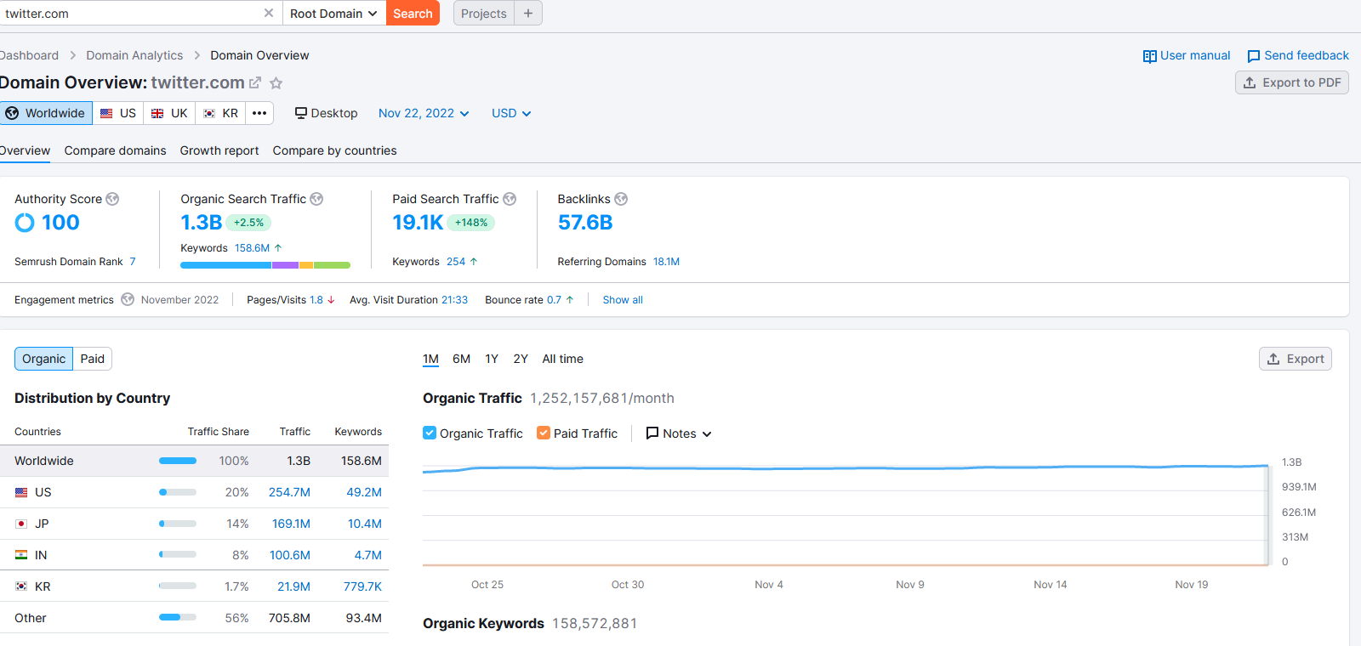This screenshot has width=1361, height=646.
Task: Click JP flag in Distribution by Country table
Action: (21, 524)
